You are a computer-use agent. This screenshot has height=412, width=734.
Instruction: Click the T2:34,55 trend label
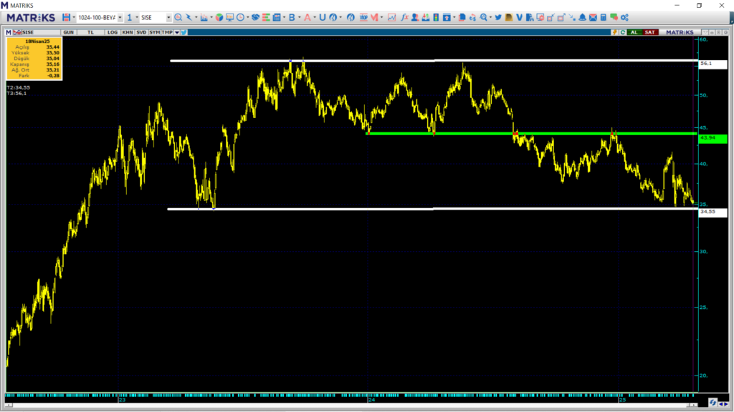coord(18,87)
